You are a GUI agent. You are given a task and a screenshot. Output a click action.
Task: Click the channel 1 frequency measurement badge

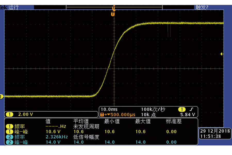click(9, 126)
